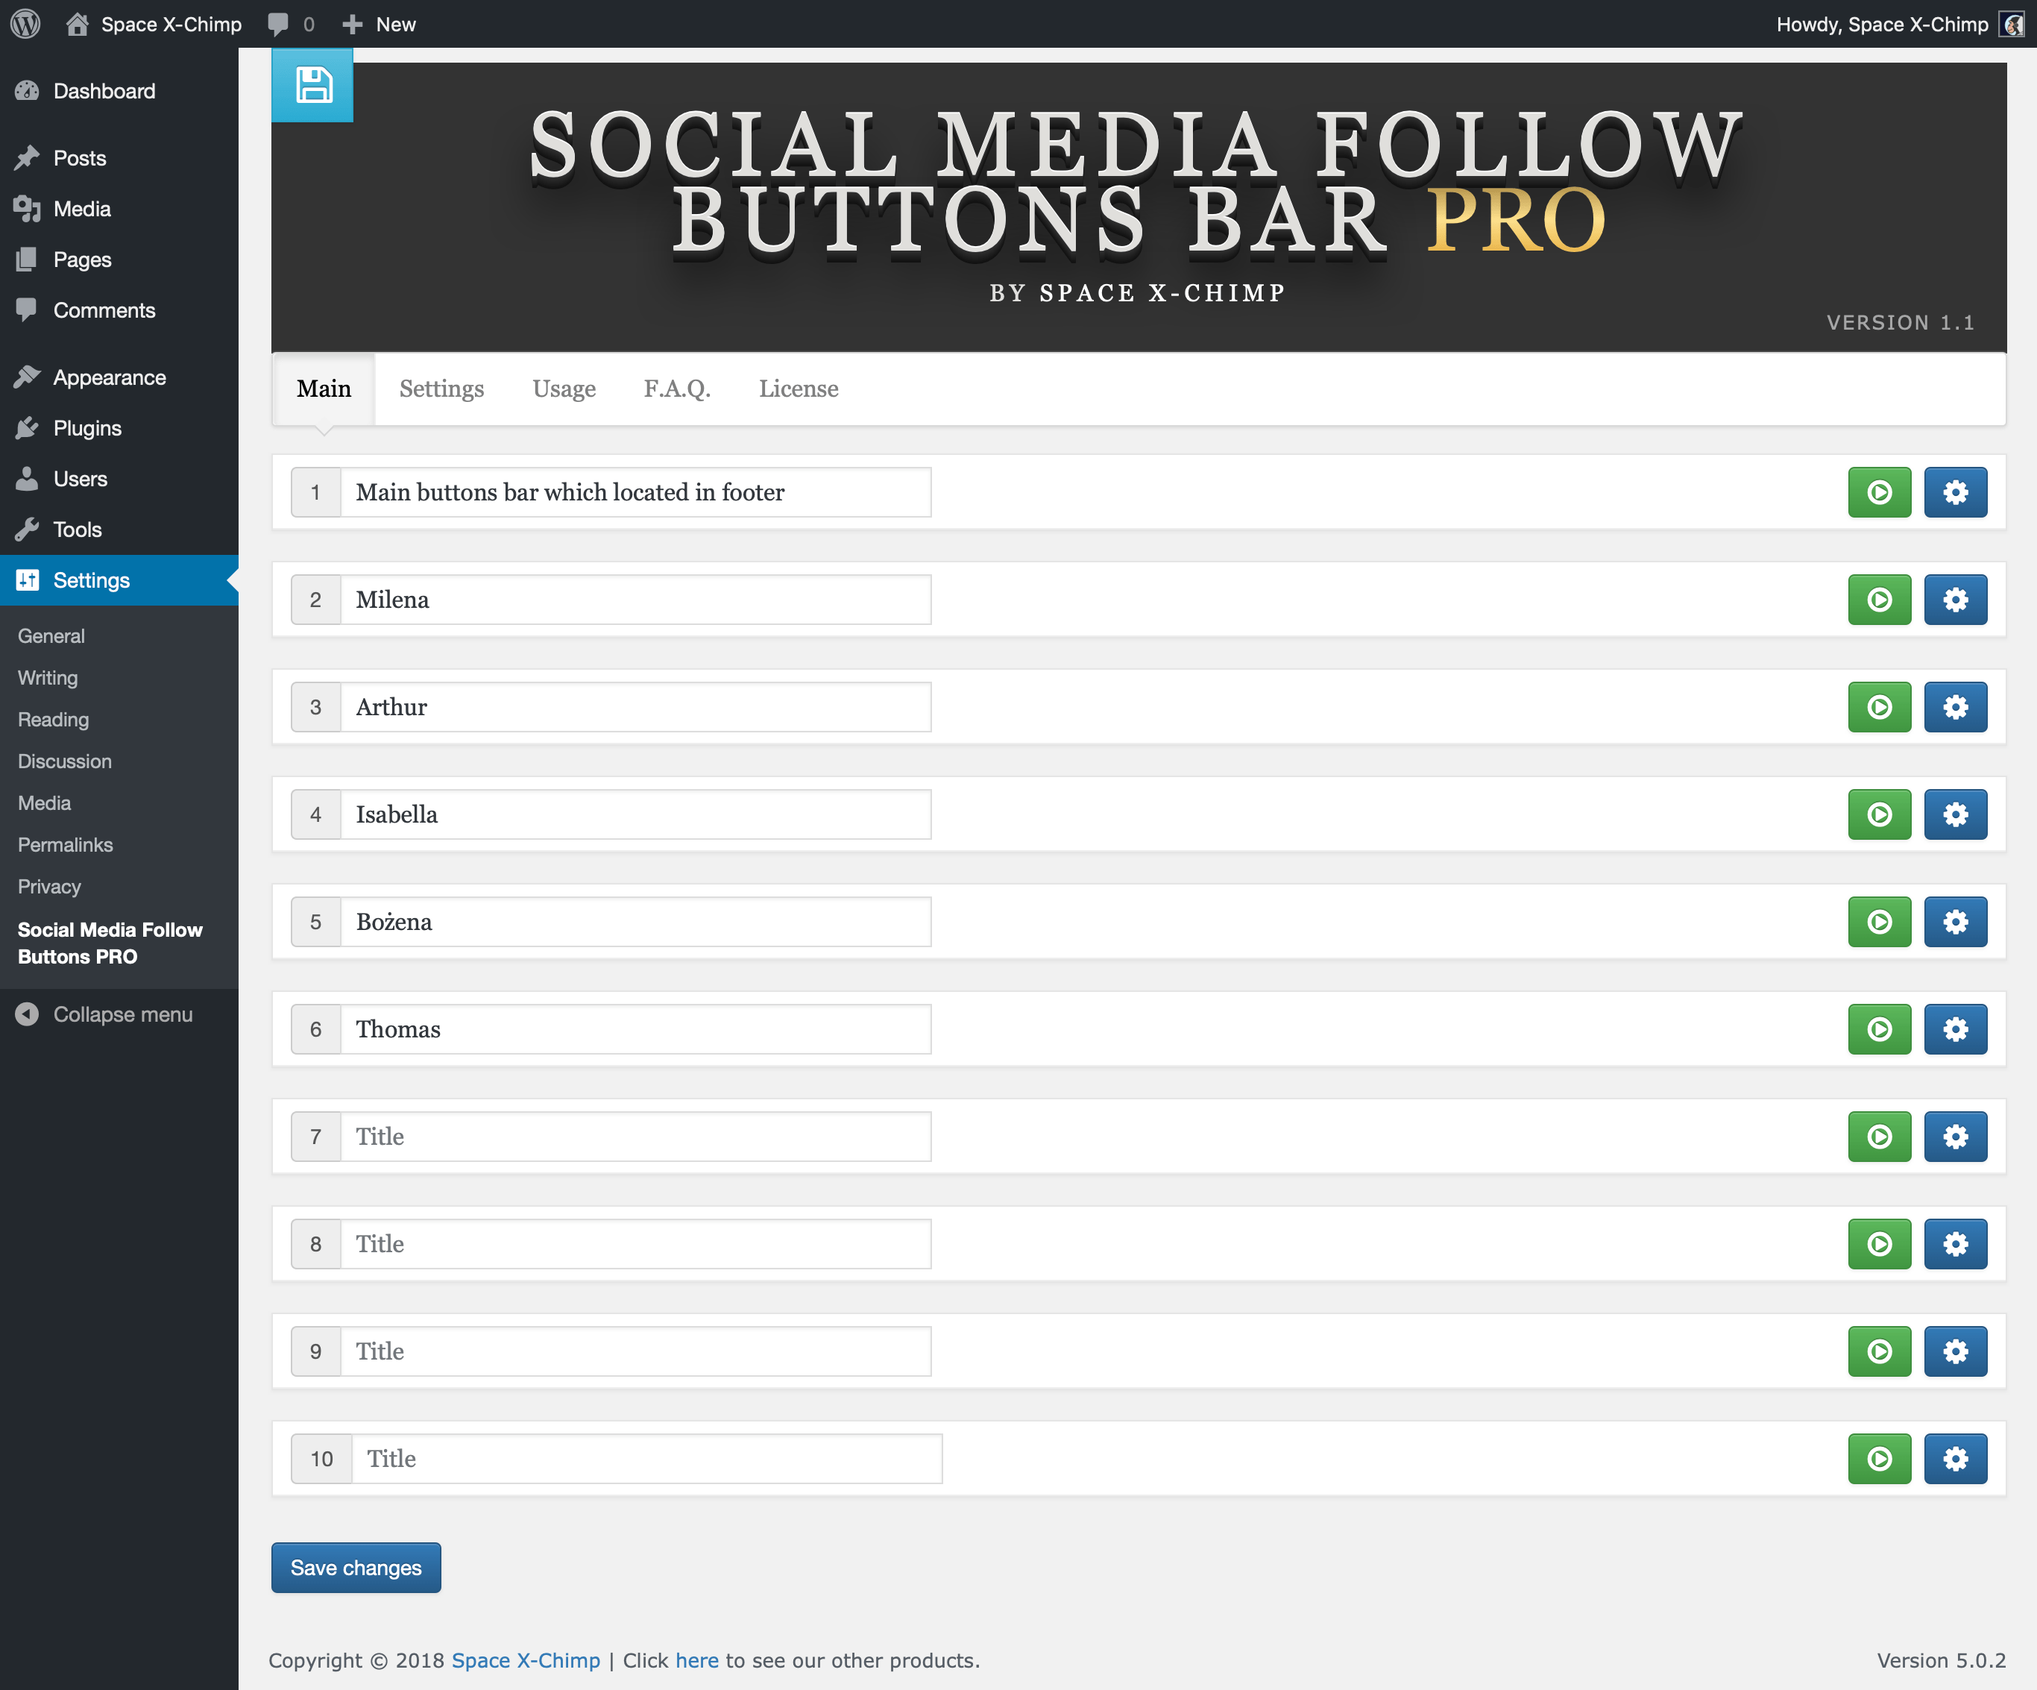Click the green play icon for row 7
Viewport: 2037px width, 1690px height.
(x=1880, y=1135)
